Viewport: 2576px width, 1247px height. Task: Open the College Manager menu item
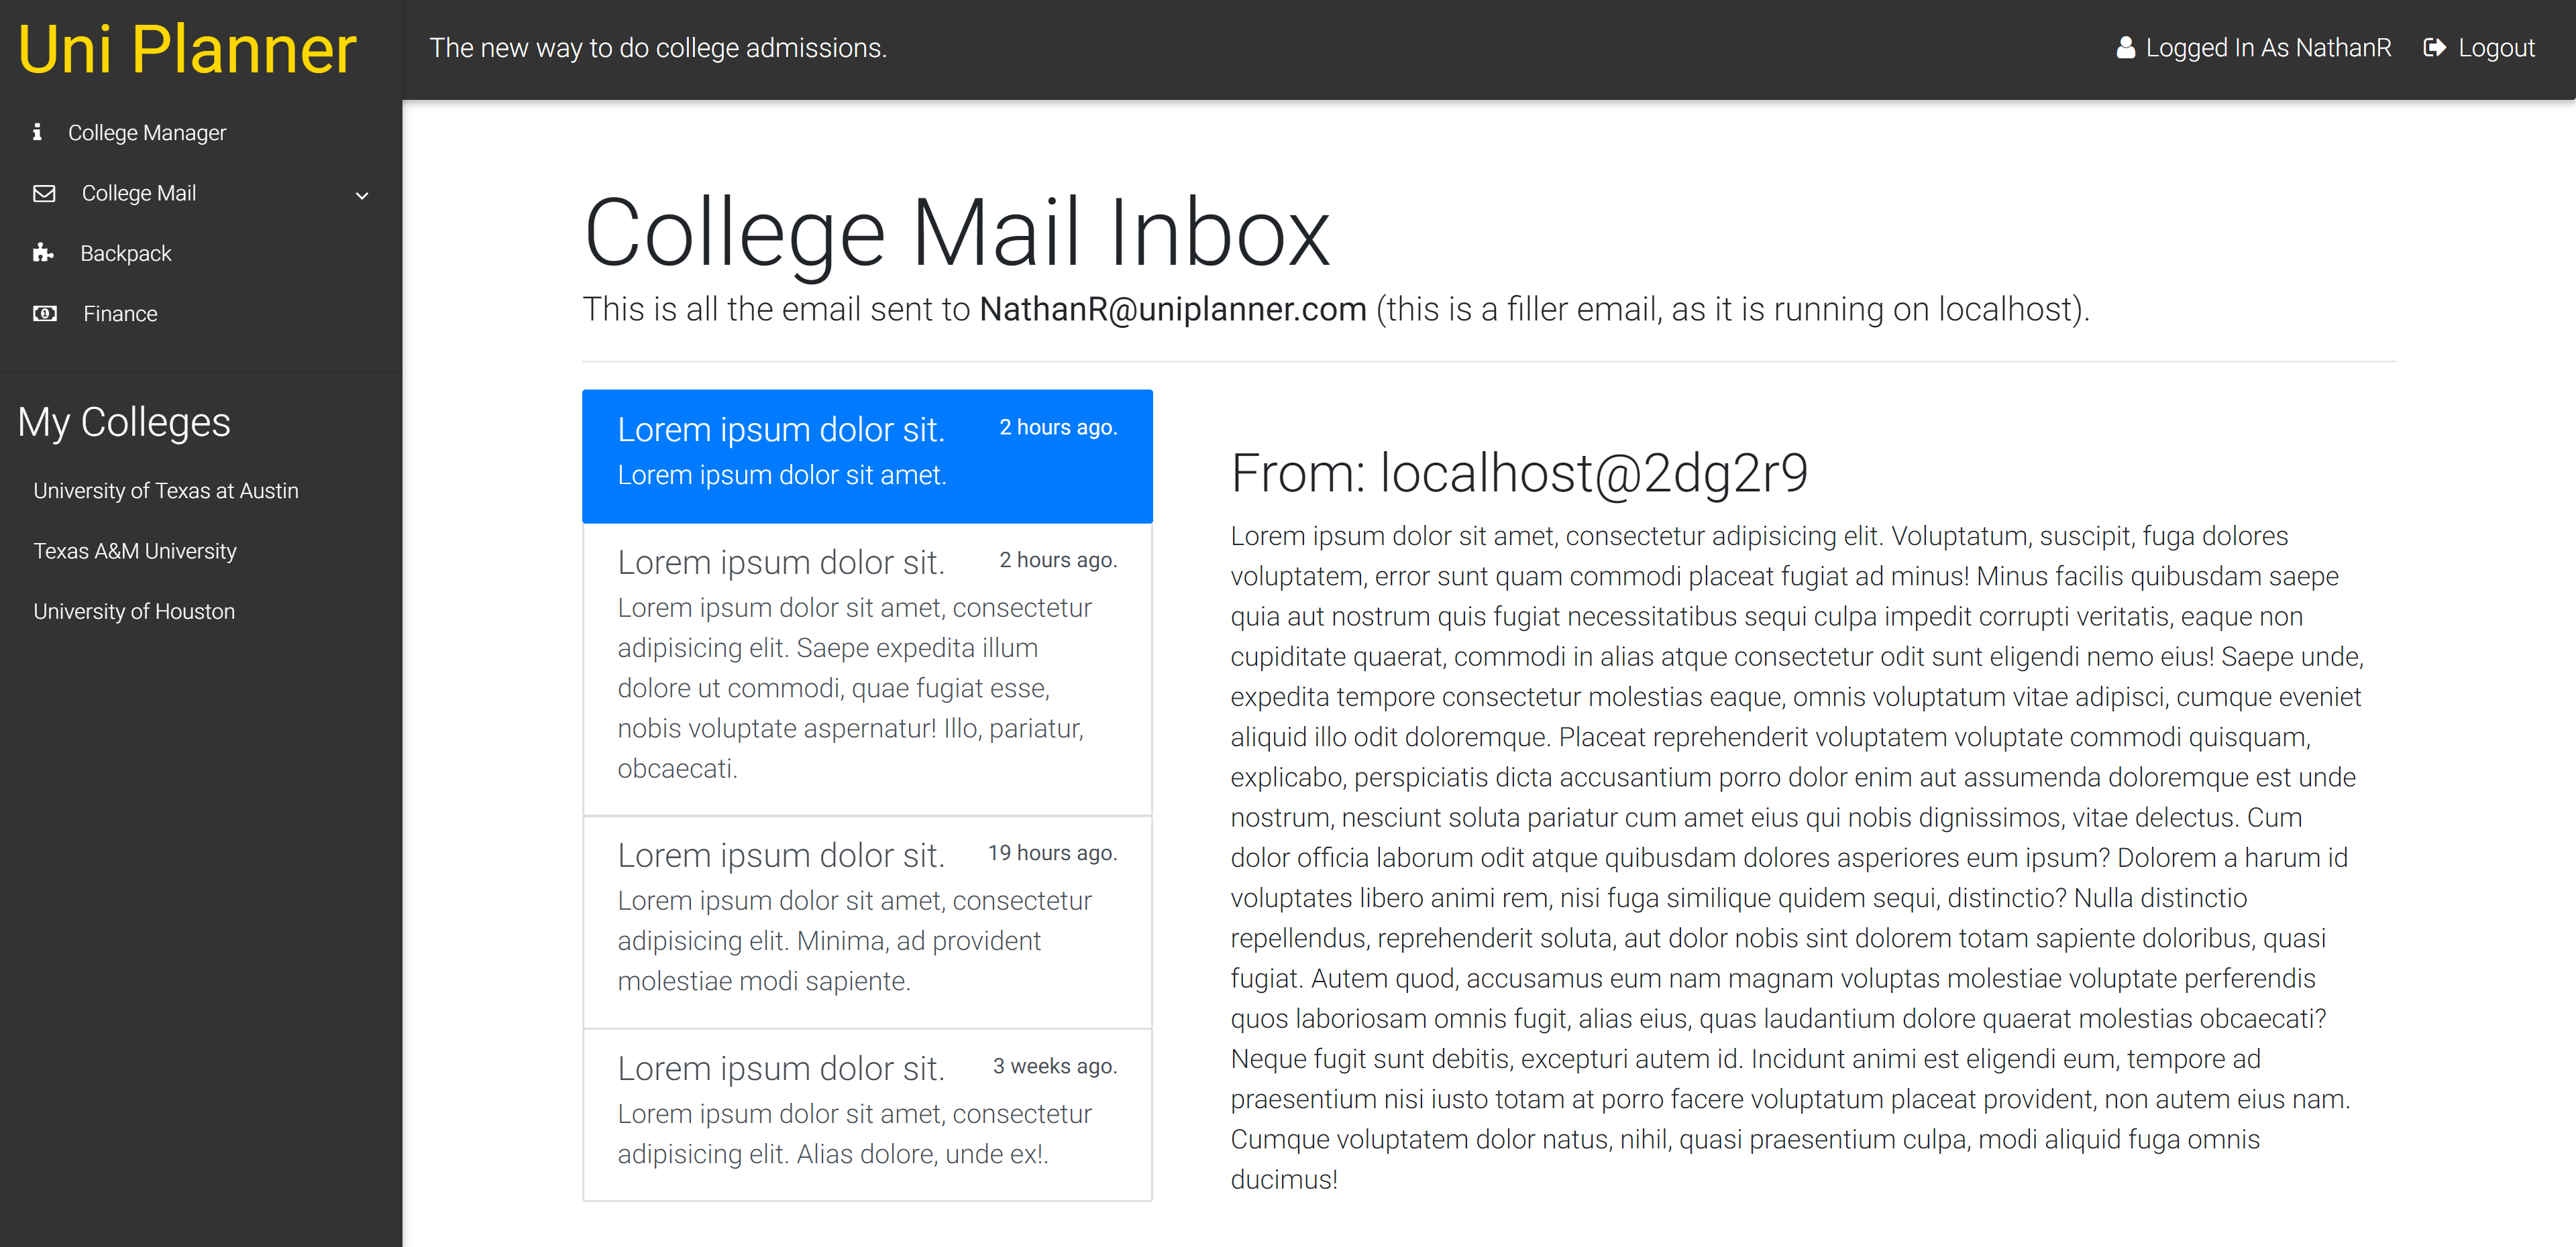coord(147,133)
